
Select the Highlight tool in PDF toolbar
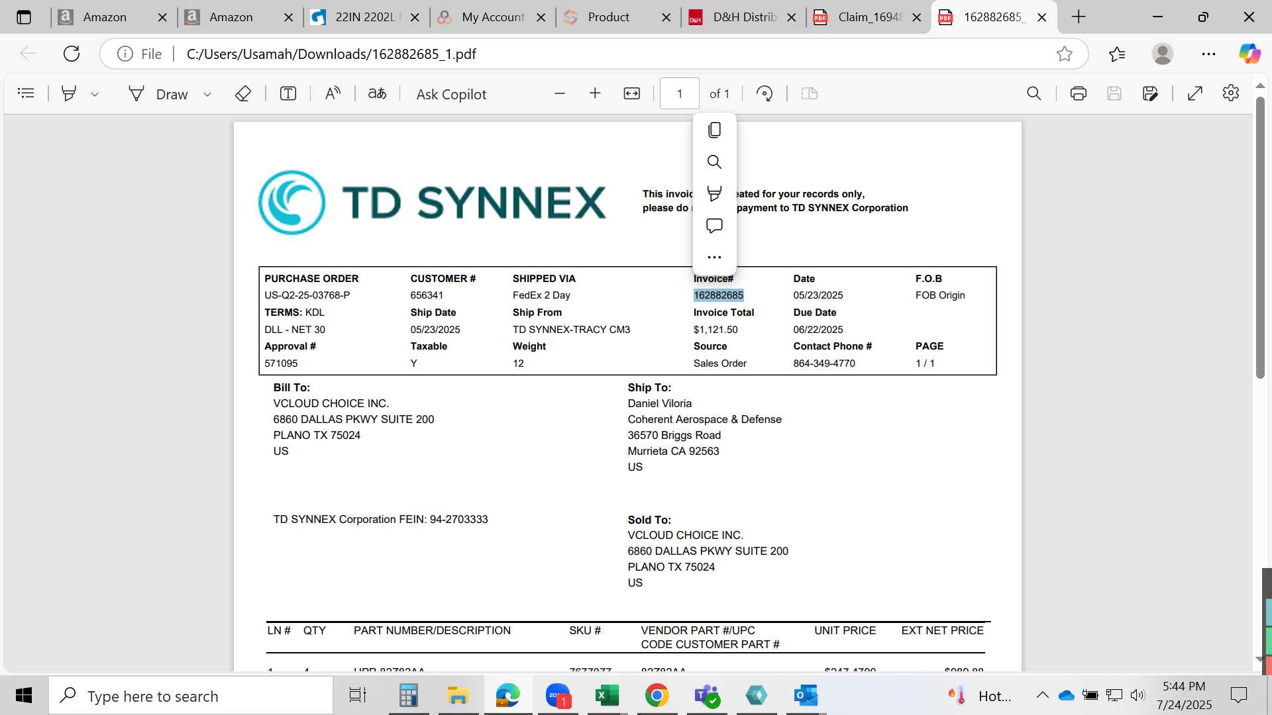[x=68, y=93]
